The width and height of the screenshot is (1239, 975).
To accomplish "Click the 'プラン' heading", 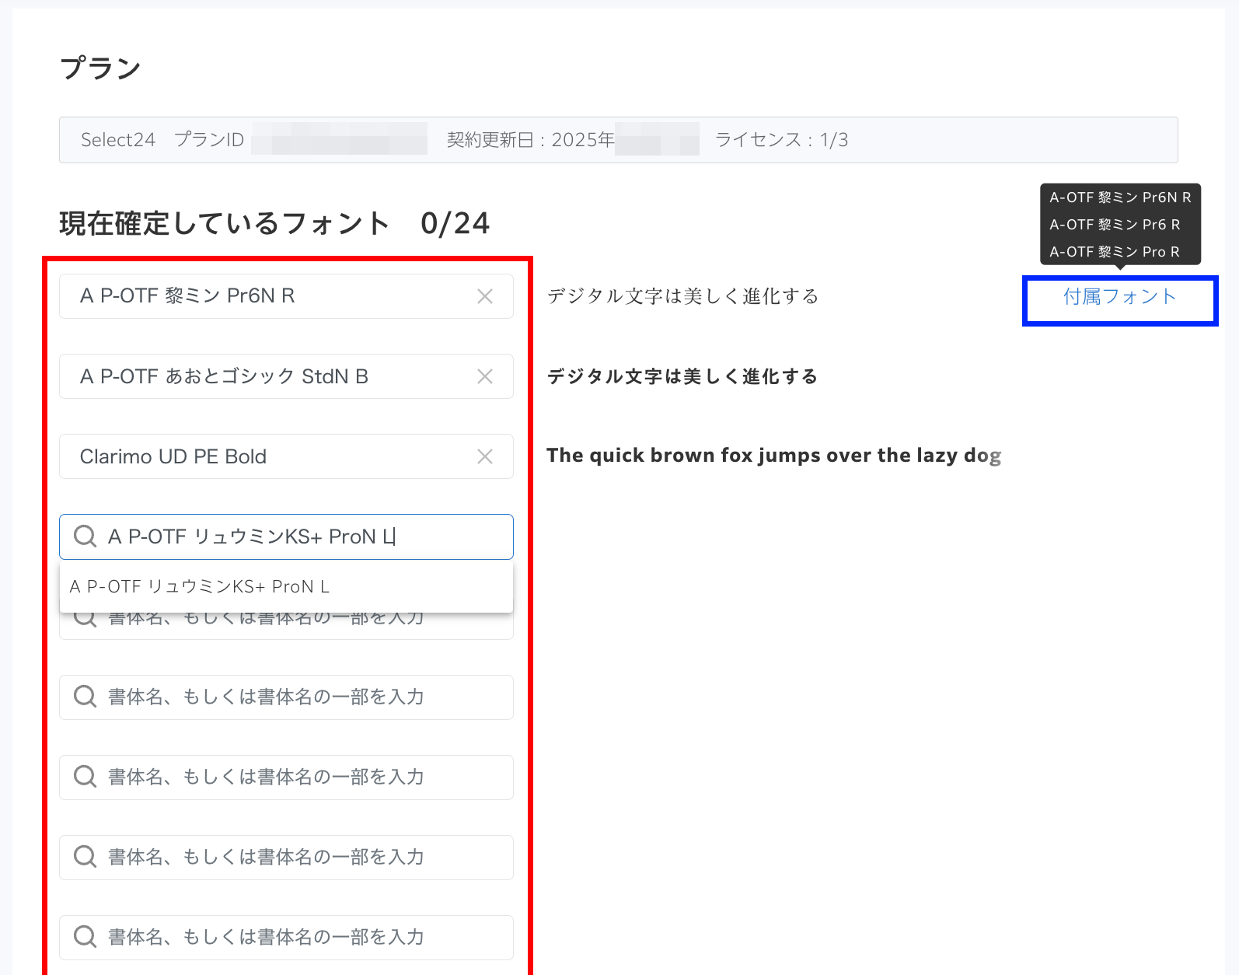I will point(100,68).
